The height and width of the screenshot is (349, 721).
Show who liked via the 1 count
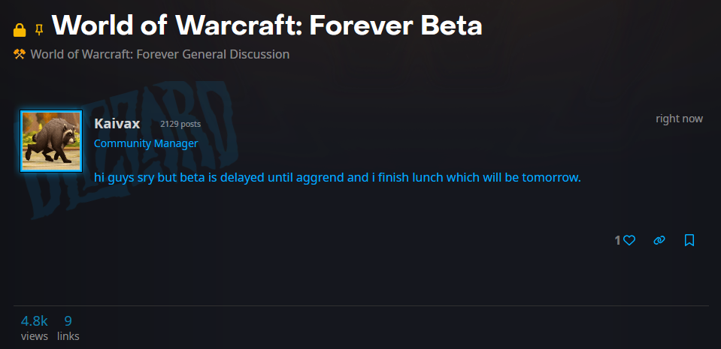[x=617, y=240]
